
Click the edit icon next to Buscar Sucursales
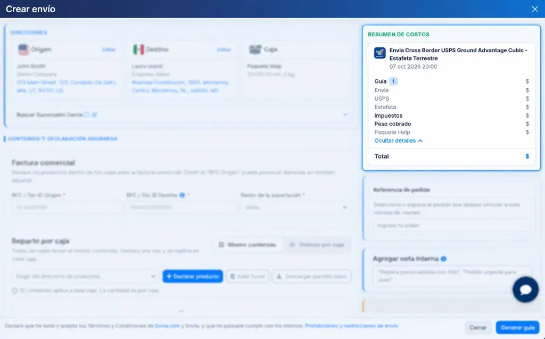pyautogui.click(x=94, y=114)
